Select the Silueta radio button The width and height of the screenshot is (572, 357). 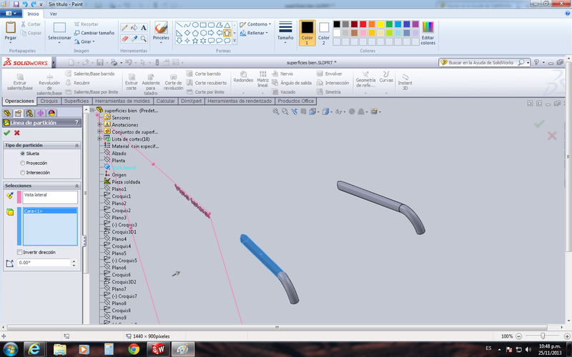coord(23,154)
